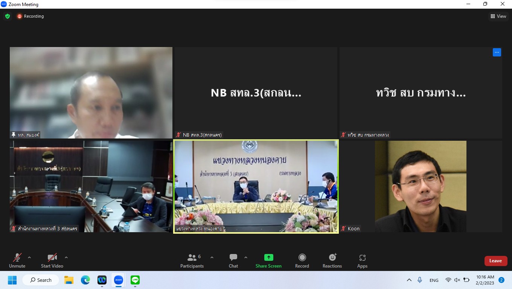The width and height of the screenshot is (512, 289).
Task: Open more options on ทวิช สบ tile
Action: (x=497, y=53)
